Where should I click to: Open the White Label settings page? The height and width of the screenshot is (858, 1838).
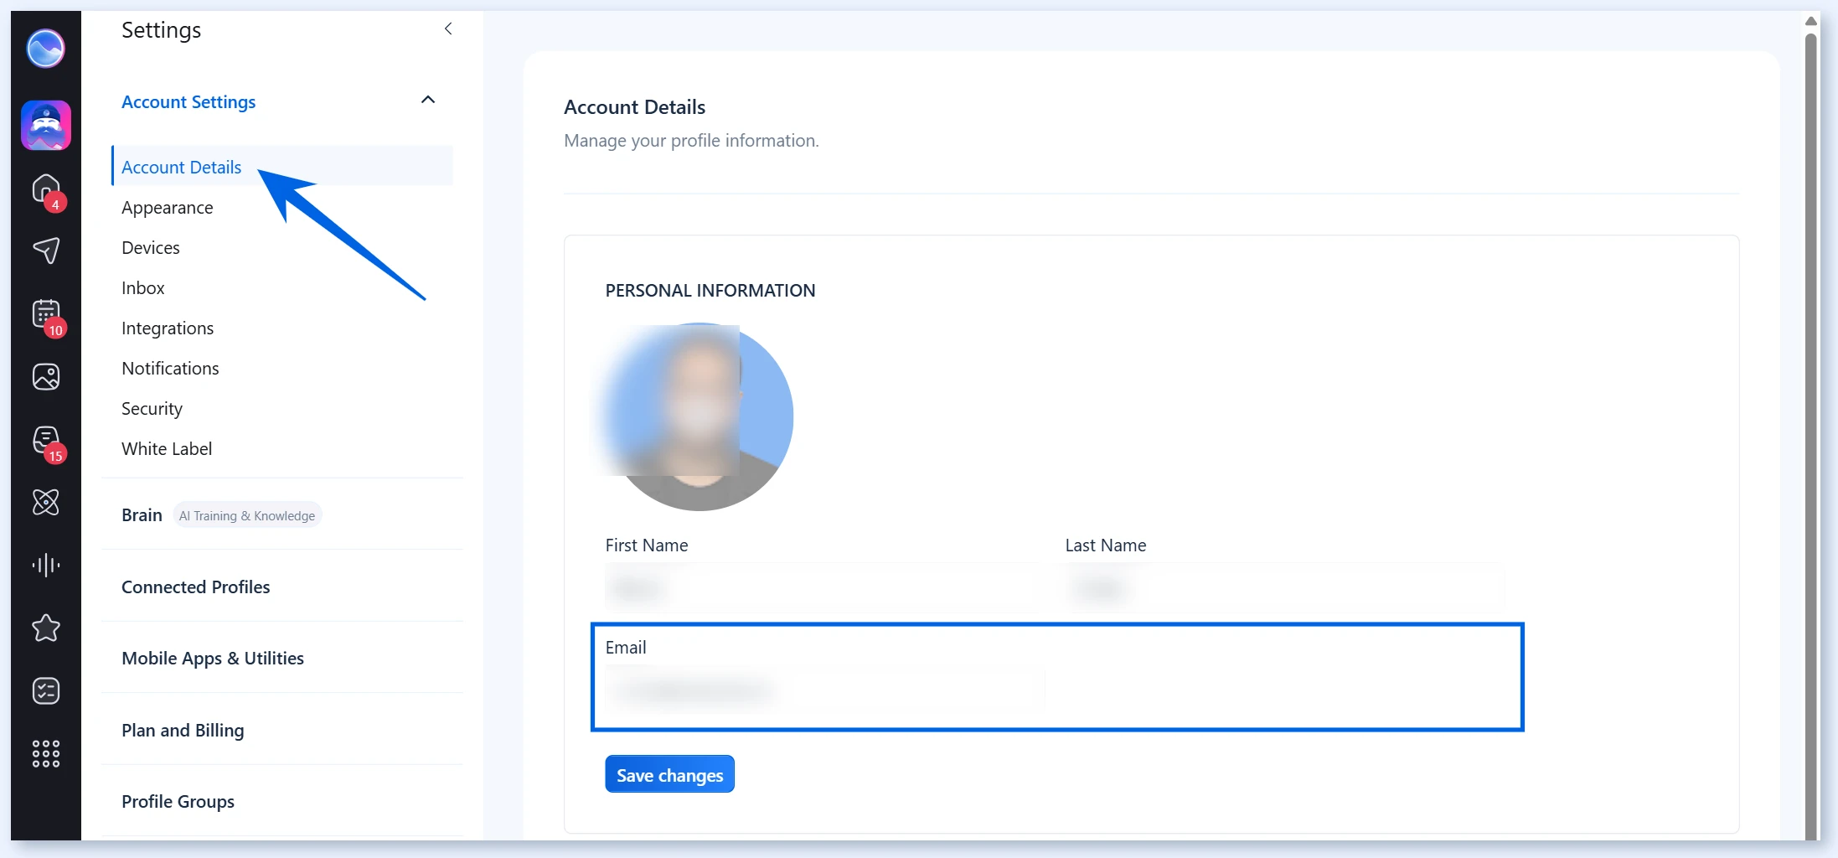click(167, 448)
